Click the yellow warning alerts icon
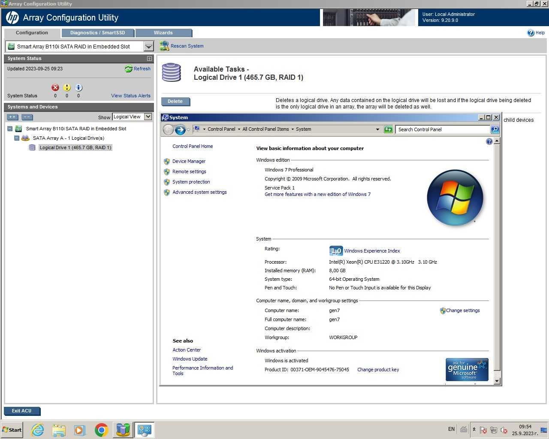The image size is (549, 439). tap(66, 87)
